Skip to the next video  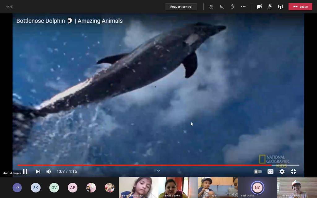(38, 171)
